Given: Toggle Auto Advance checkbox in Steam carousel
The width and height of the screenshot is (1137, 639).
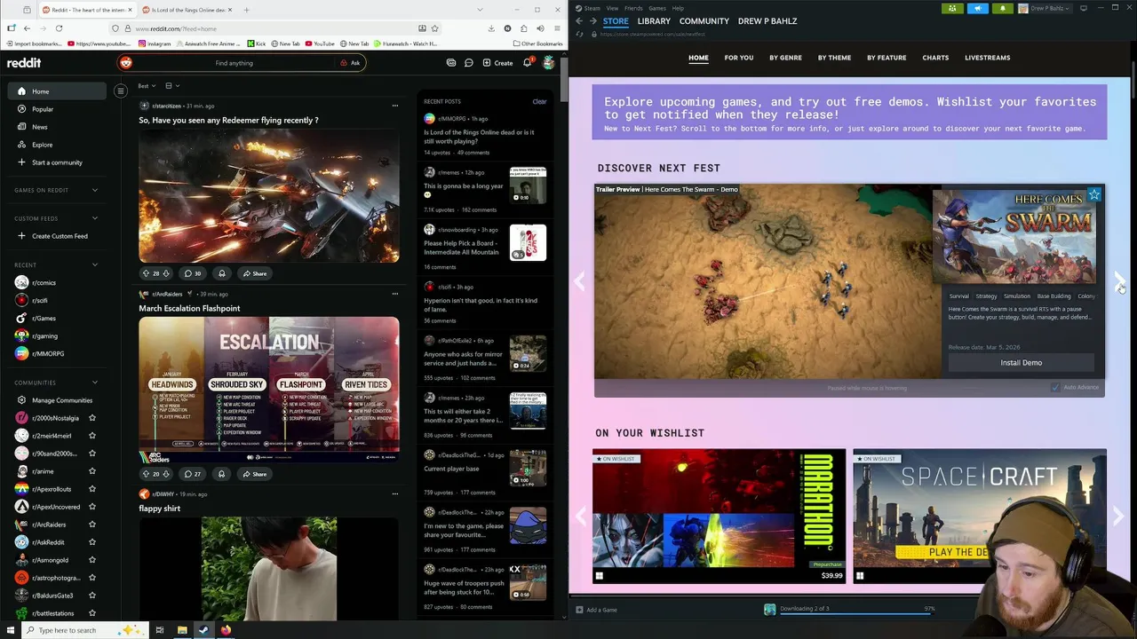Looking at the screenshot, I should point(1055,387).
